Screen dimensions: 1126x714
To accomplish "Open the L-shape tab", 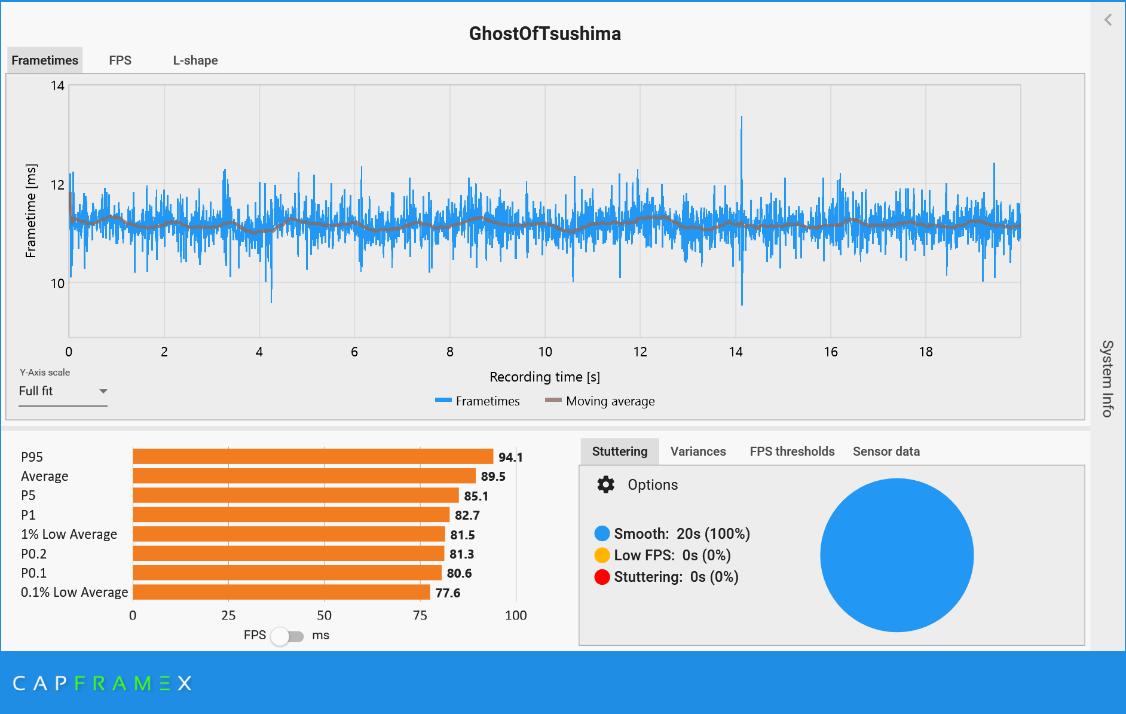I will 195,60.
